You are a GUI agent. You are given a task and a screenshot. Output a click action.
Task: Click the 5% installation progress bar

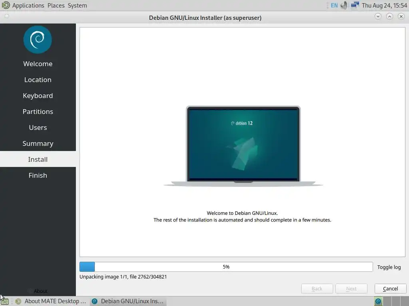click(226, 267)
